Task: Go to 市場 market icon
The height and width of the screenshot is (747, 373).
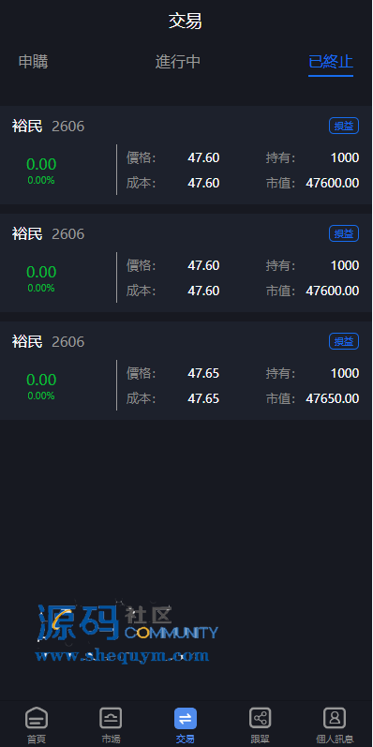Action: (111, 718)
